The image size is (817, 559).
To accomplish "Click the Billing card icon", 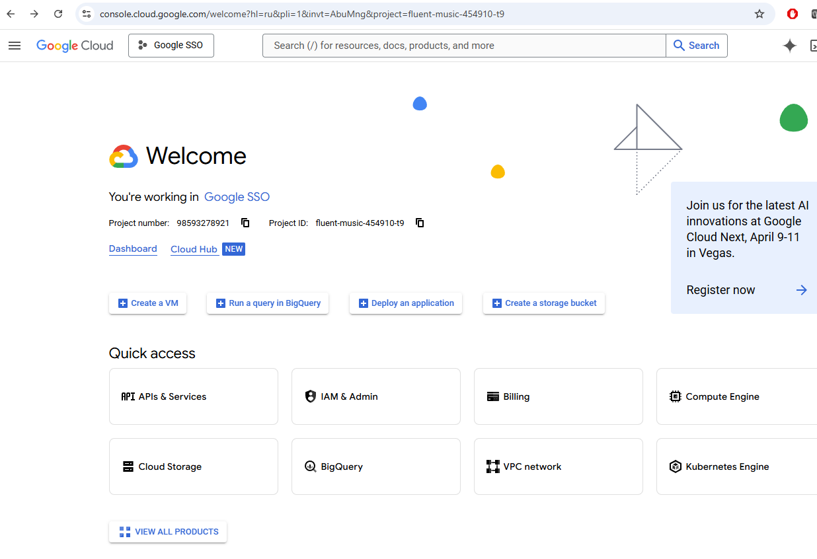I will coord(492,396).
